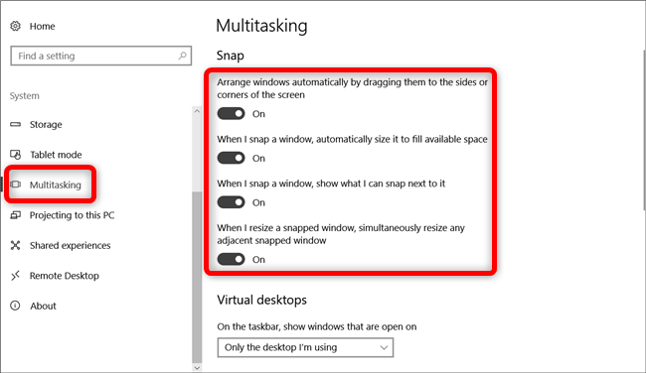The image size is (646, 373).
Task: Click the Remote Desktop icon
Action: point(15,276)
